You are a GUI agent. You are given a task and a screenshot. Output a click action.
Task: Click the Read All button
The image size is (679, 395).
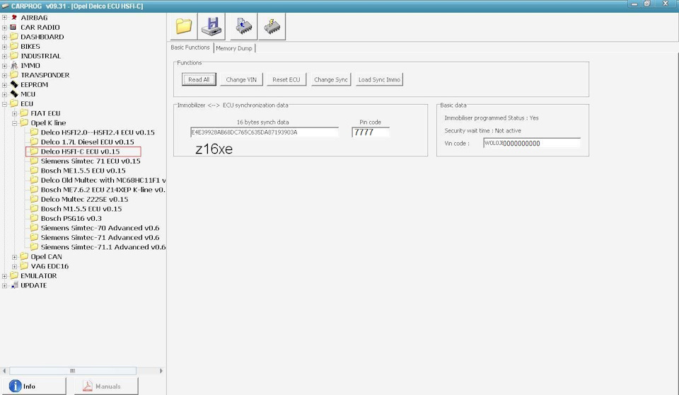tap(199, 79)
